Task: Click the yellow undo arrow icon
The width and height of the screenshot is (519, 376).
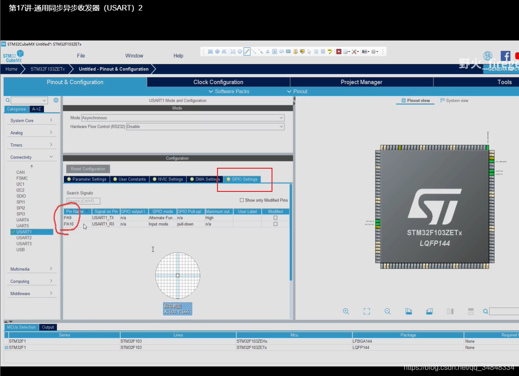Action: pyautogui.click(x=330, y=52)
